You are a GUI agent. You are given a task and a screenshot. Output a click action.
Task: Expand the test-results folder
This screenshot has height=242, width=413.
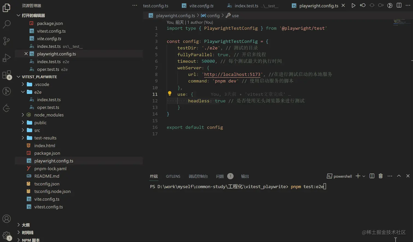[23, 138]
